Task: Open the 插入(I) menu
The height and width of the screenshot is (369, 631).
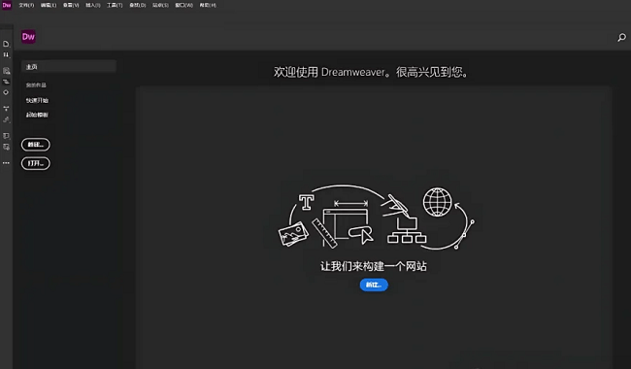Action: coord(93,5)
